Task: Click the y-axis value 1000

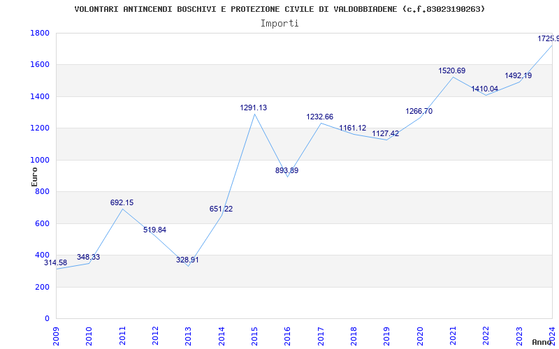Action: (x=40, y=161)
